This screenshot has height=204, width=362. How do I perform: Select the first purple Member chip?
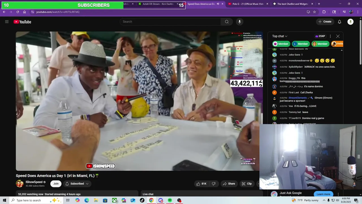point(281,44)
